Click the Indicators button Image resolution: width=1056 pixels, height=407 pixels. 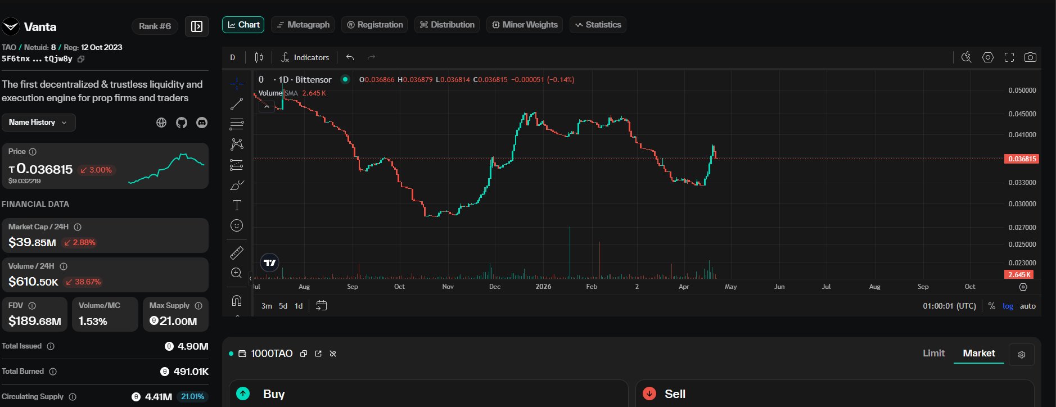(305, 57)
